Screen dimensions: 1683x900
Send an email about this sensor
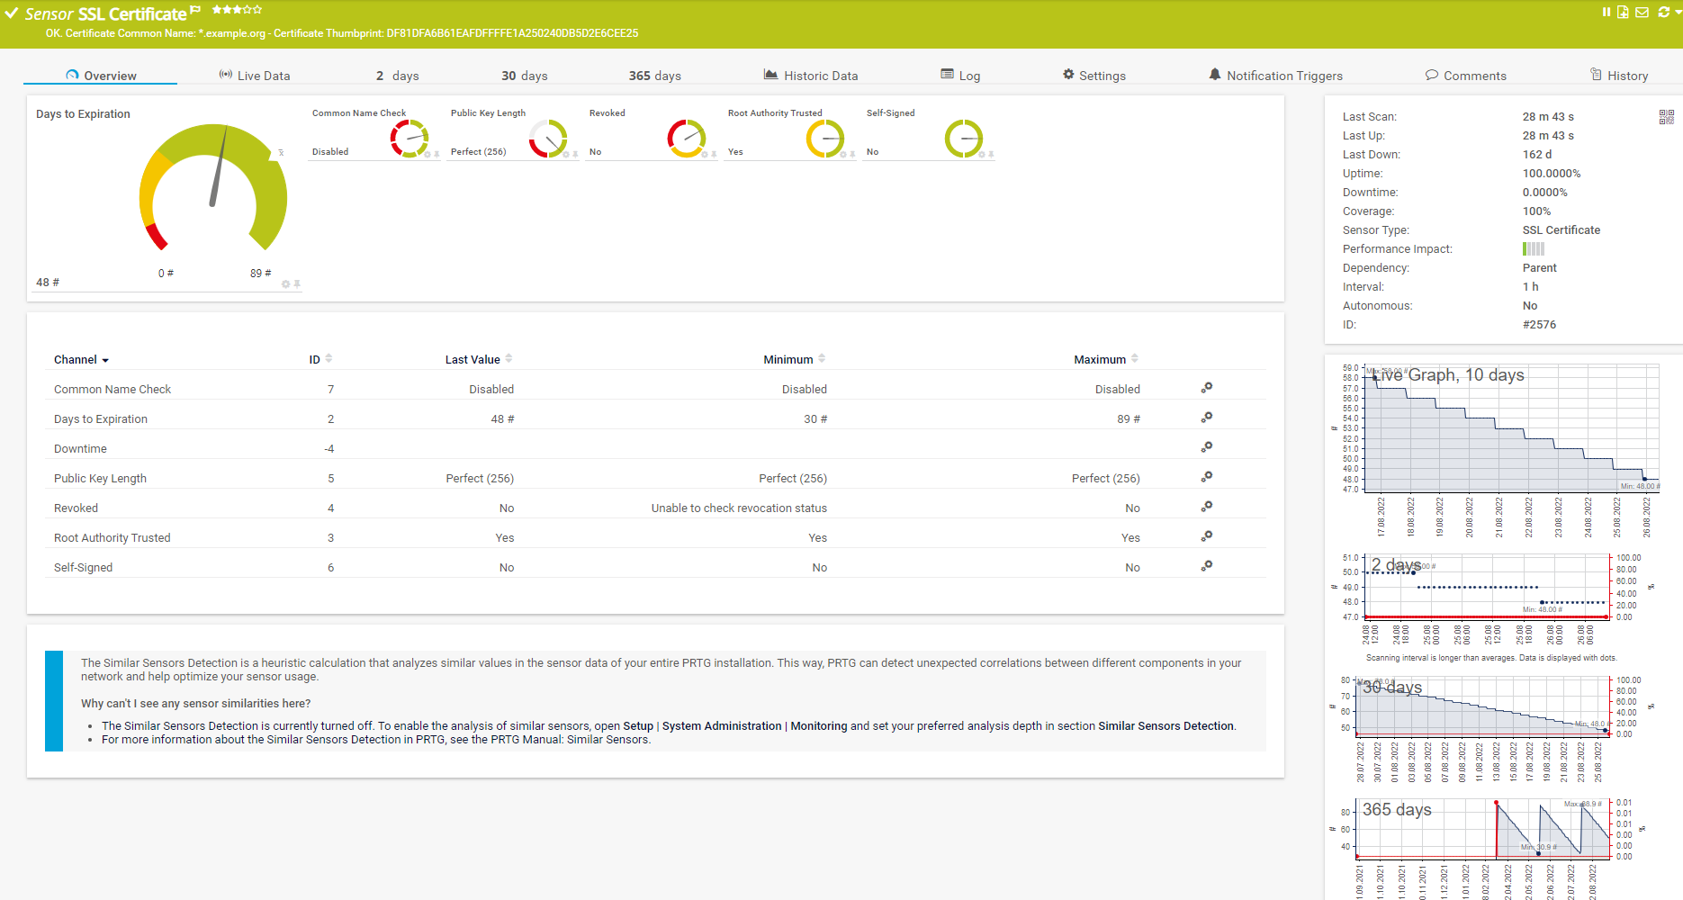1642,12
